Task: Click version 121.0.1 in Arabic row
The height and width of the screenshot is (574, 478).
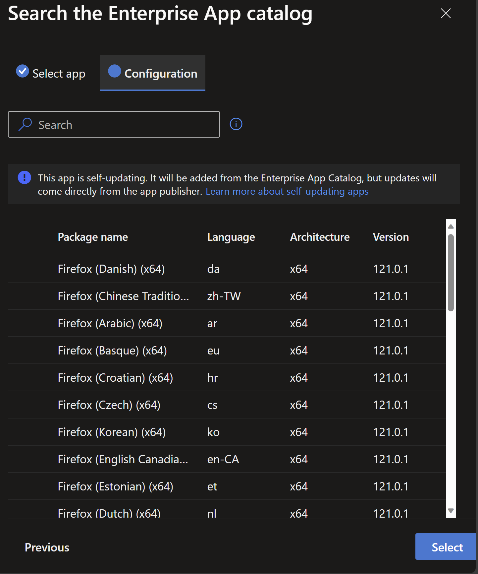Action: pyautogui.click(x=391, y=323)
